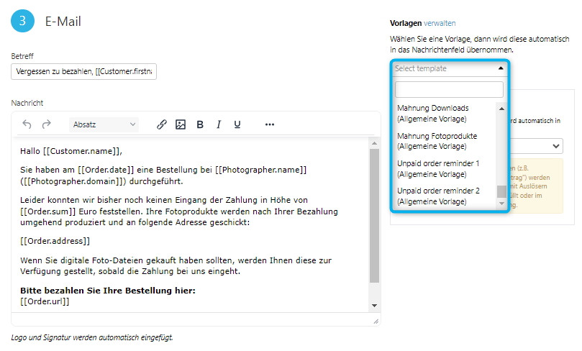Insert a link with the chain icon

pyautogui.click(x=161, y=124)
